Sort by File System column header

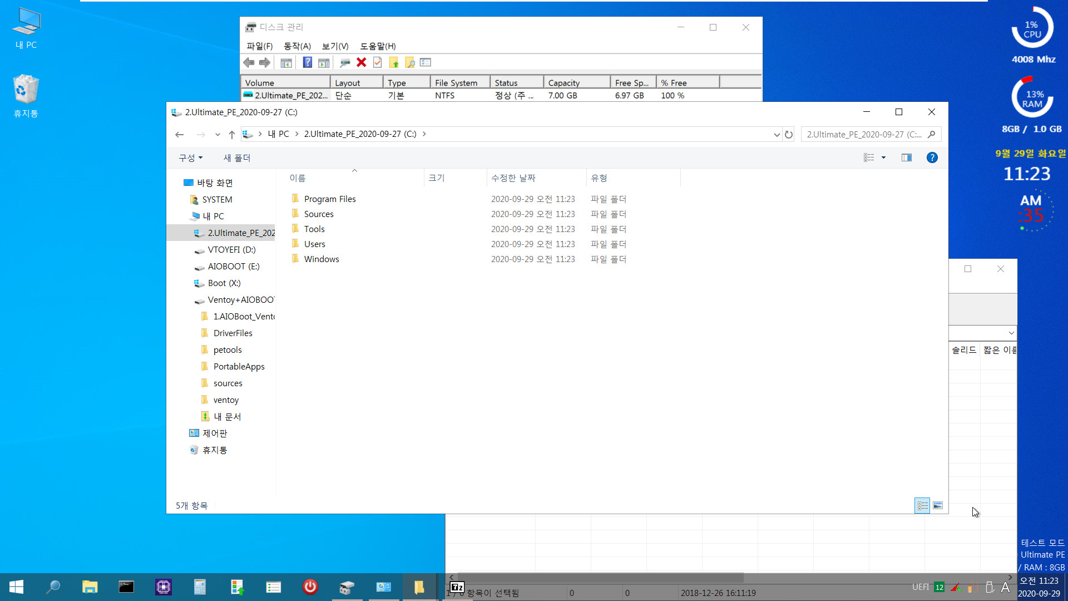(x=460, y=82)
